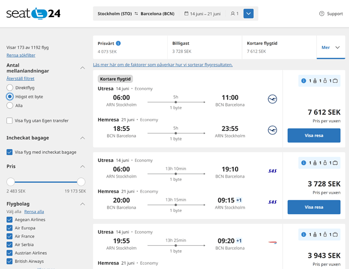349x269 pixels.
Task: Click SAS logo on Hemresa 20:00 flight
Action: click(272, 202)
